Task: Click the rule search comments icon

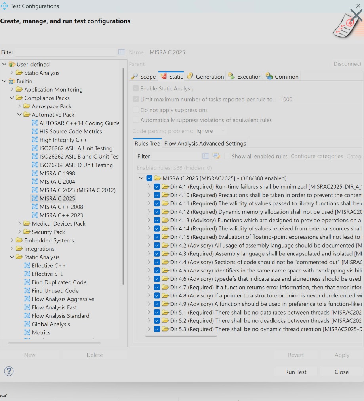Action: 216,156
